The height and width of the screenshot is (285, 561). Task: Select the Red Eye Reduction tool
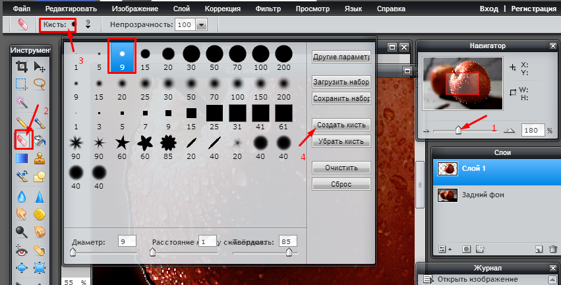[22, 251]
